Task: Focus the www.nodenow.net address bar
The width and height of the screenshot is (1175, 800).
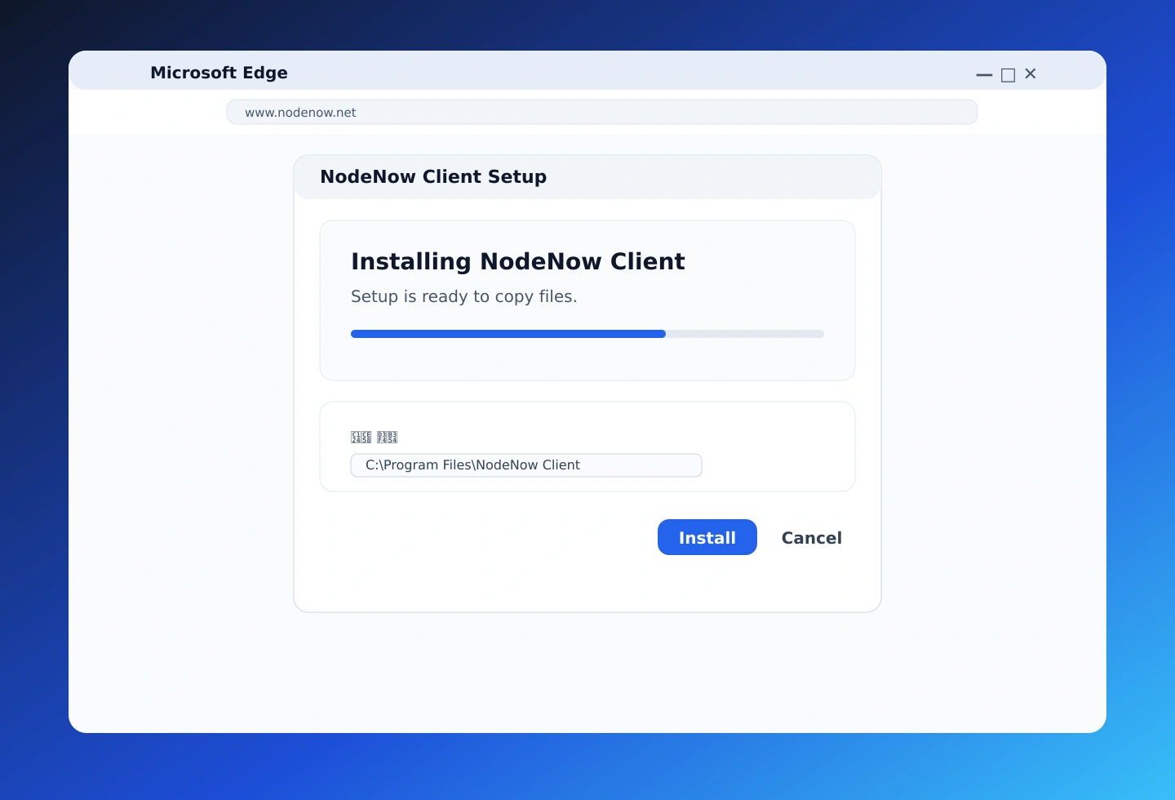Action: pos(601,113)
